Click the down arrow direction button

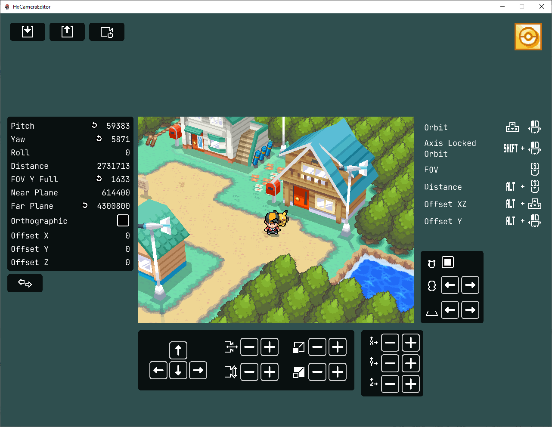(x=178, y=370)
